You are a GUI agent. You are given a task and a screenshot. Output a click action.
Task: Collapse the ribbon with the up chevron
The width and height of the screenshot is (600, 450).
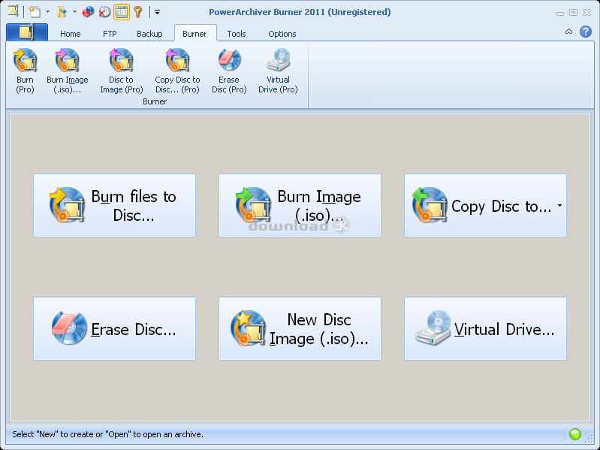tap(568, 32)
